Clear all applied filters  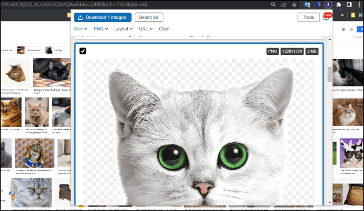164,29
